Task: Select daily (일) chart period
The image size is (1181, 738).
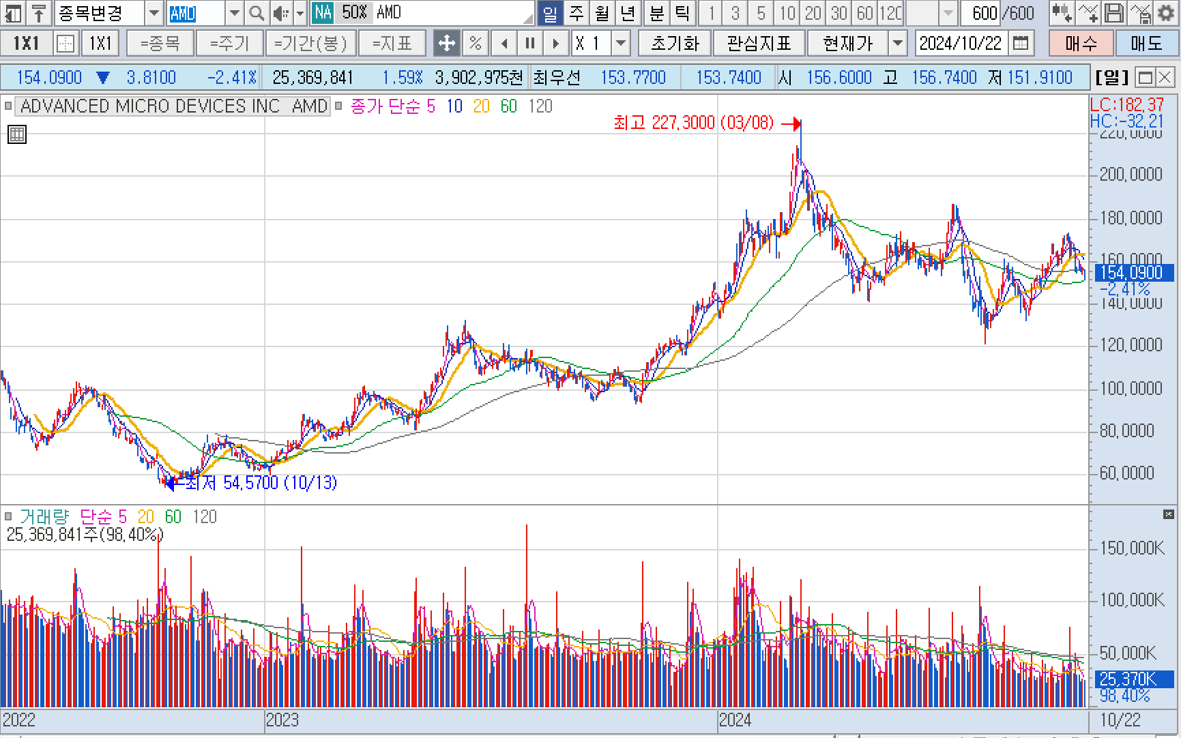Action: (x=550, y=13)
